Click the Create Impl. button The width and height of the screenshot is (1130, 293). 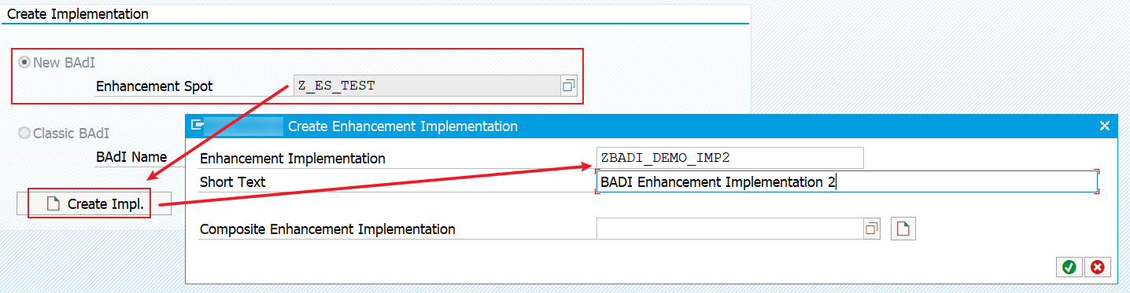click(x=94, y=204)
